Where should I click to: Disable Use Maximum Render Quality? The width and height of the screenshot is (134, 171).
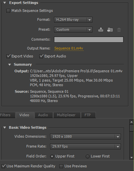click(3, 166)
